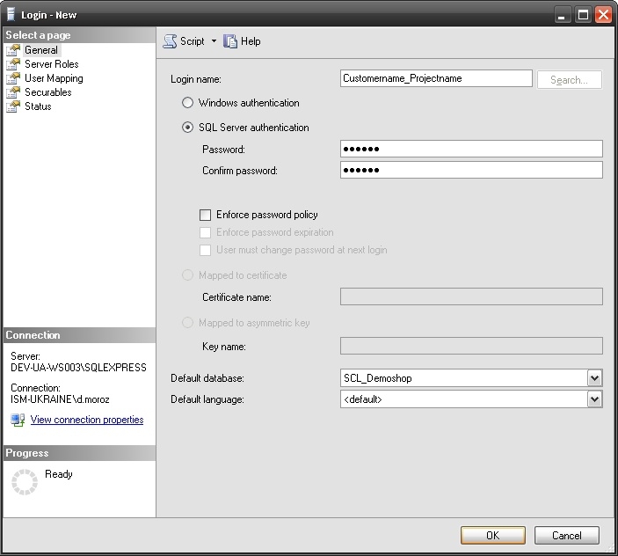Click the Select a page header

click(x=80, y=35)
